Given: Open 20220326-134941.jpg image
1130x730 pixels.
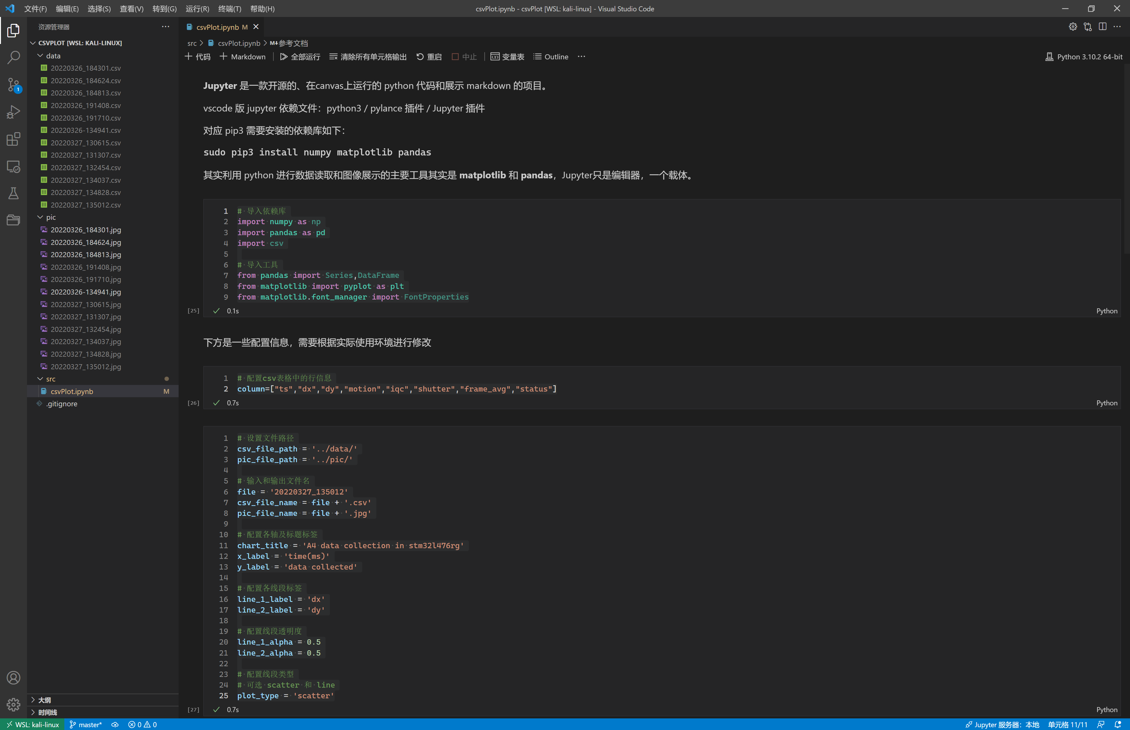Looking at the screenshot, I should (x=86, y=292).
